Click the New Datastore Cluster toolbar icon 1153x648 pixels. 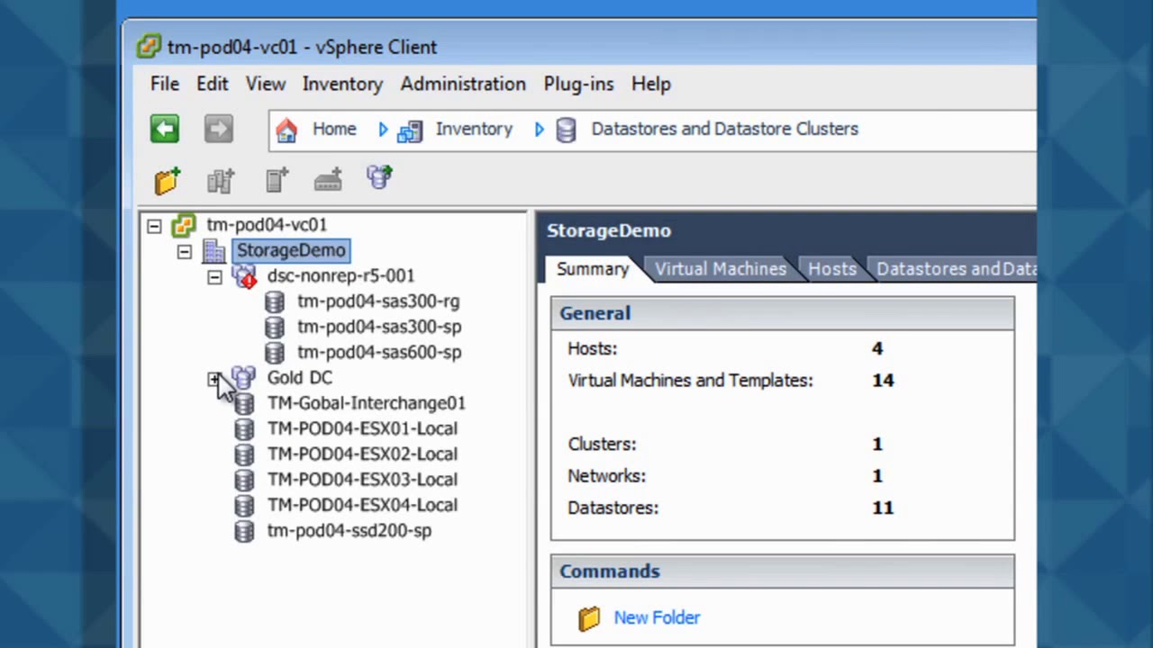pyautogui.click(x=379, y=177)
